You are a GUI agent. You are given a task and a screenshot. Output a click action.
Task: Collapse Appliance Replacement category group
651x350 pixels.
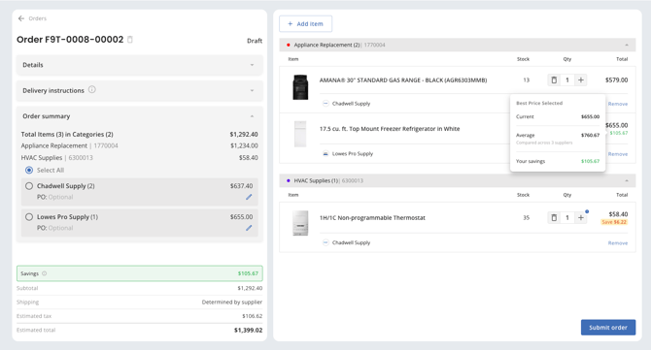pos(627,45)
